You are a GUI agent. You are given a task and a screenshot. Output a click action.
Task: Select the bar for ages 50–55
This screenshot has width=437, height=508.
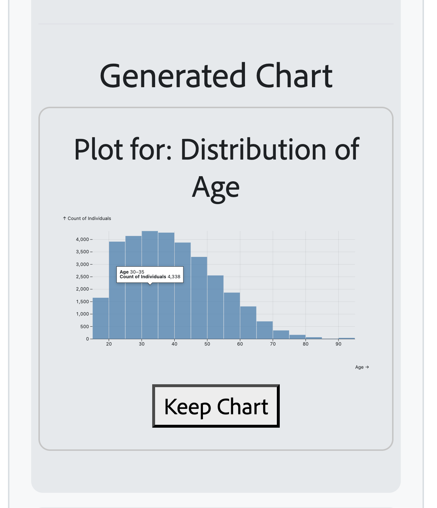pyautogui.click(x=215, y=308)
